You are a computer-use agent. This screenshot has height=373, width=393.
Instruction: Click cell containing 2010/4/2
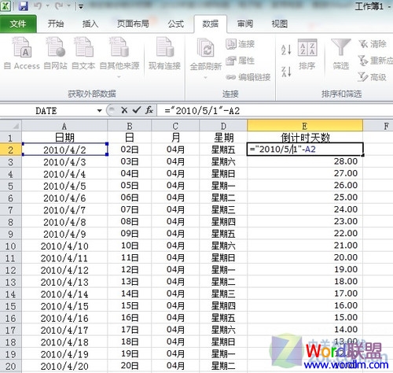(x=64, y=150)
